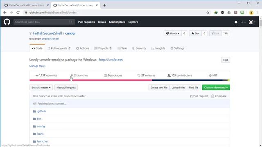Open Explore in top navigation
This screenshot has height=147, width=262.
[133, 22]
